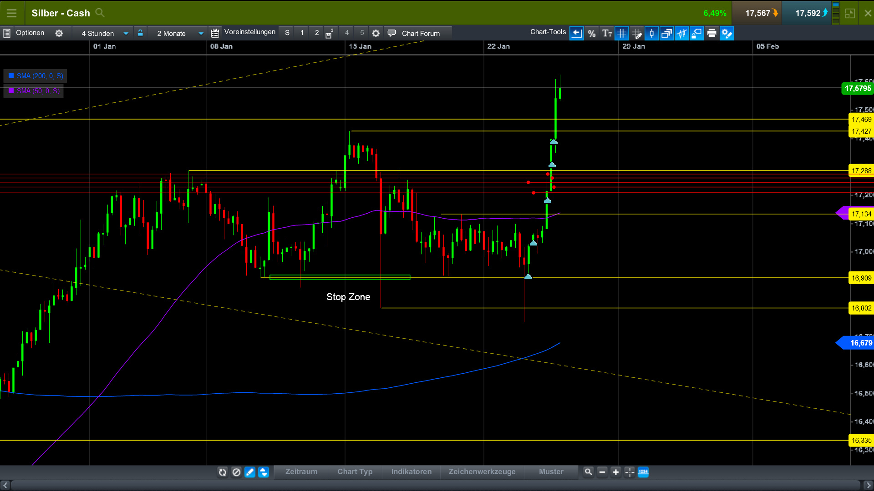The image size is (874, 491).
Task: Toggle the chart grid lines icon
Action: point(622,33)
